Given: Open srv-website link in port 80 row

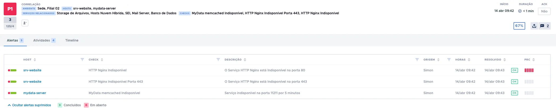Looking at the screenshot, I should point(32,70).
